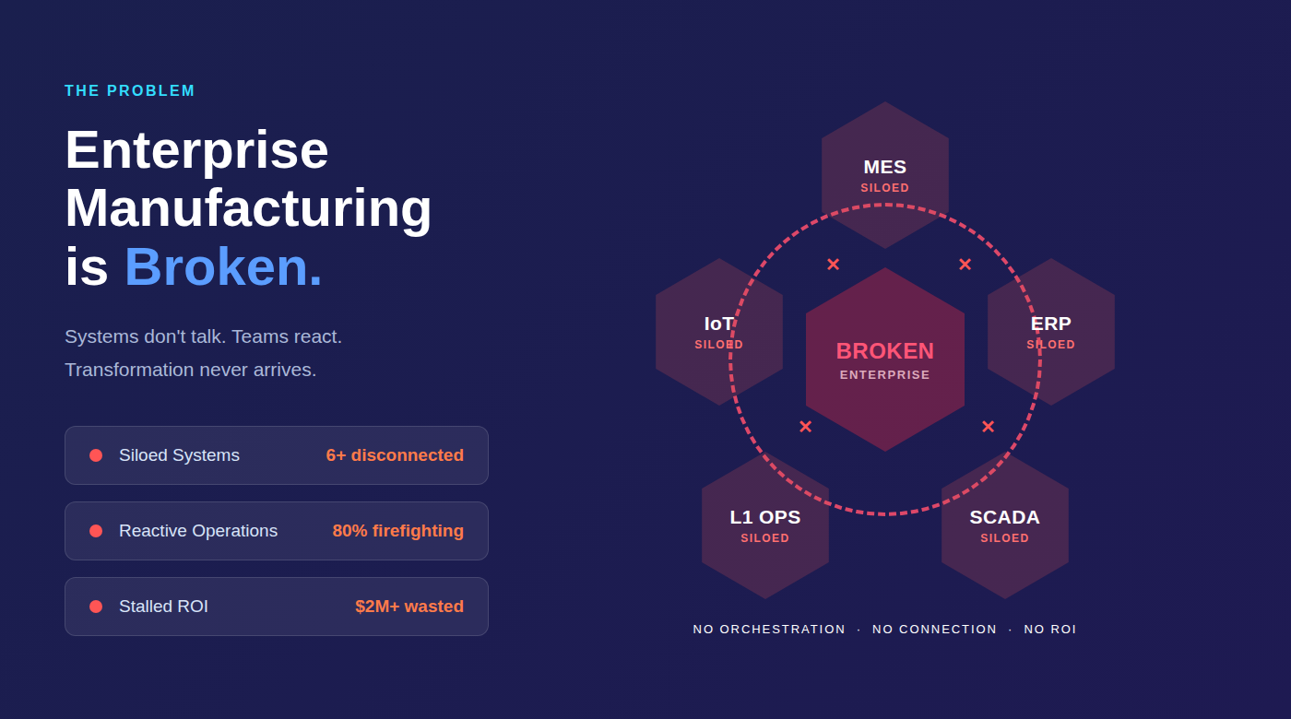Click "THE PROBLEM" section label
Image resolution: width=1291 pixels, height=719 pixels.
[130, 91]
